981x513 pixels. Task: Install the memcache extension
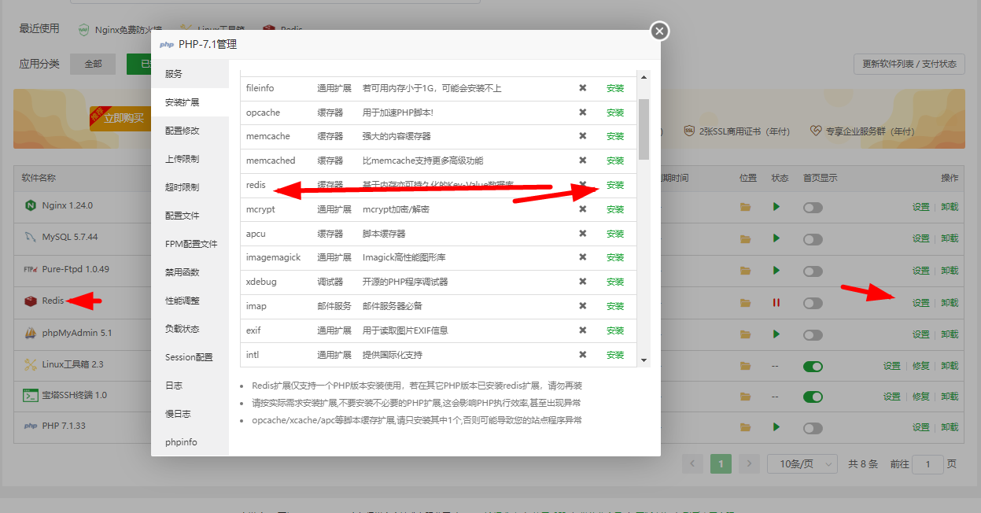click(615, 136)
